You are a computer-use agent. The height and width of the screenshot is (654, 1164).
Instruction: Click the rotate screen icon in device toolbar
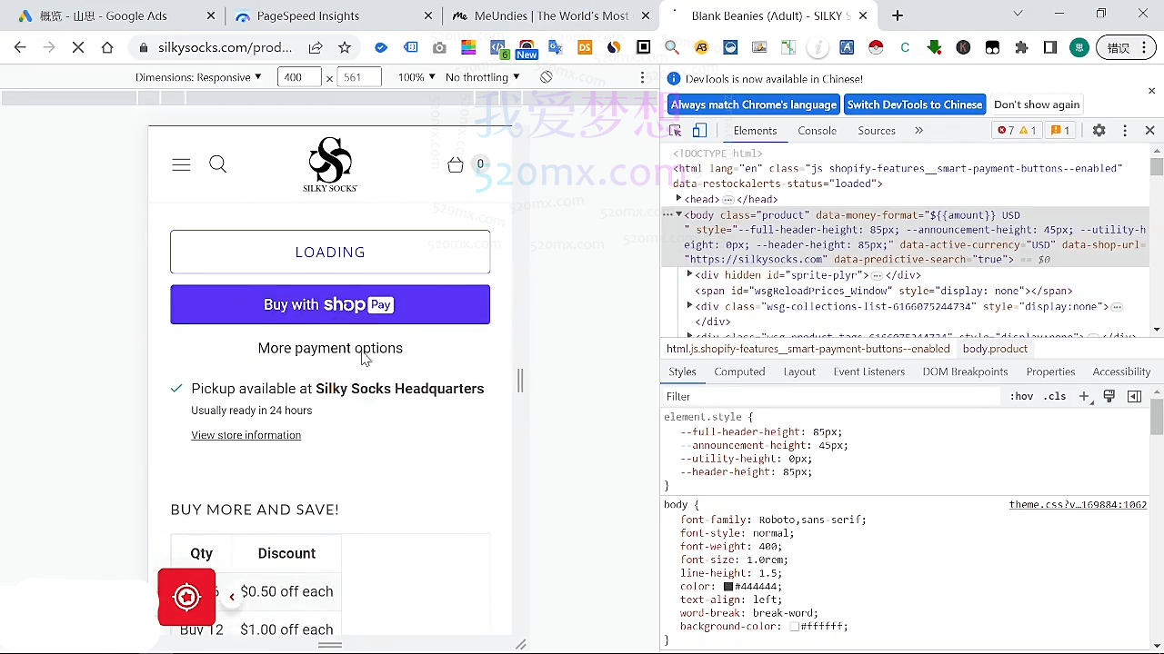[x=546, y=77]
